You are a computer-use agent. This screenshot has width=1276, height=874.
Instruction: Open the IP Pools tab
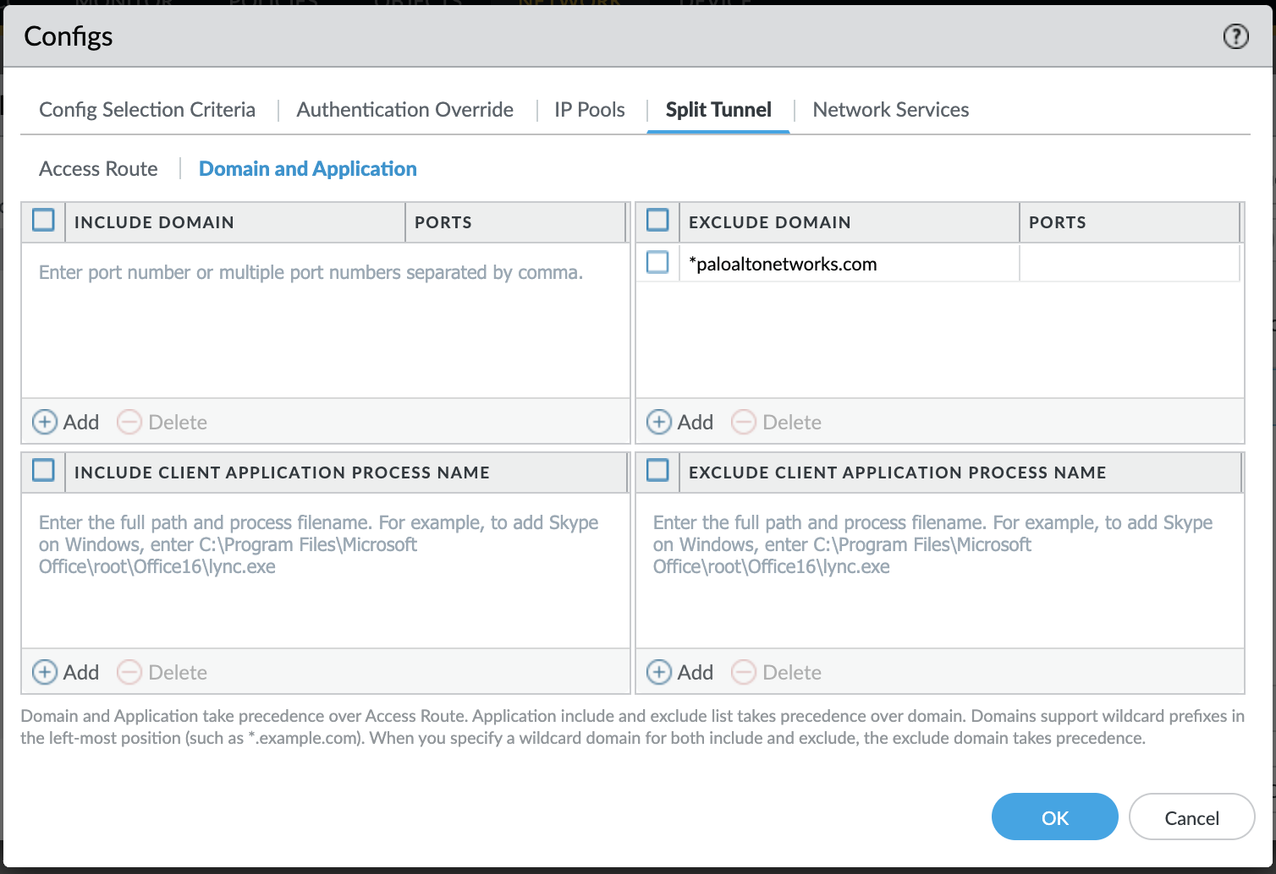point(588,109)
